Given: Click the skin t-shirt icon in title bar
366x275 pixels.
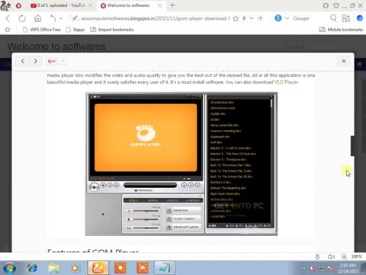Looking at the screenshot, I should click(x=336, y=5).
